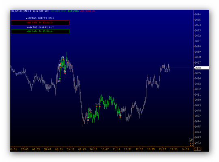The image size is (219, 162).
Task: Click the 11:19 time axis label
Action: click(x=116, y=149)
